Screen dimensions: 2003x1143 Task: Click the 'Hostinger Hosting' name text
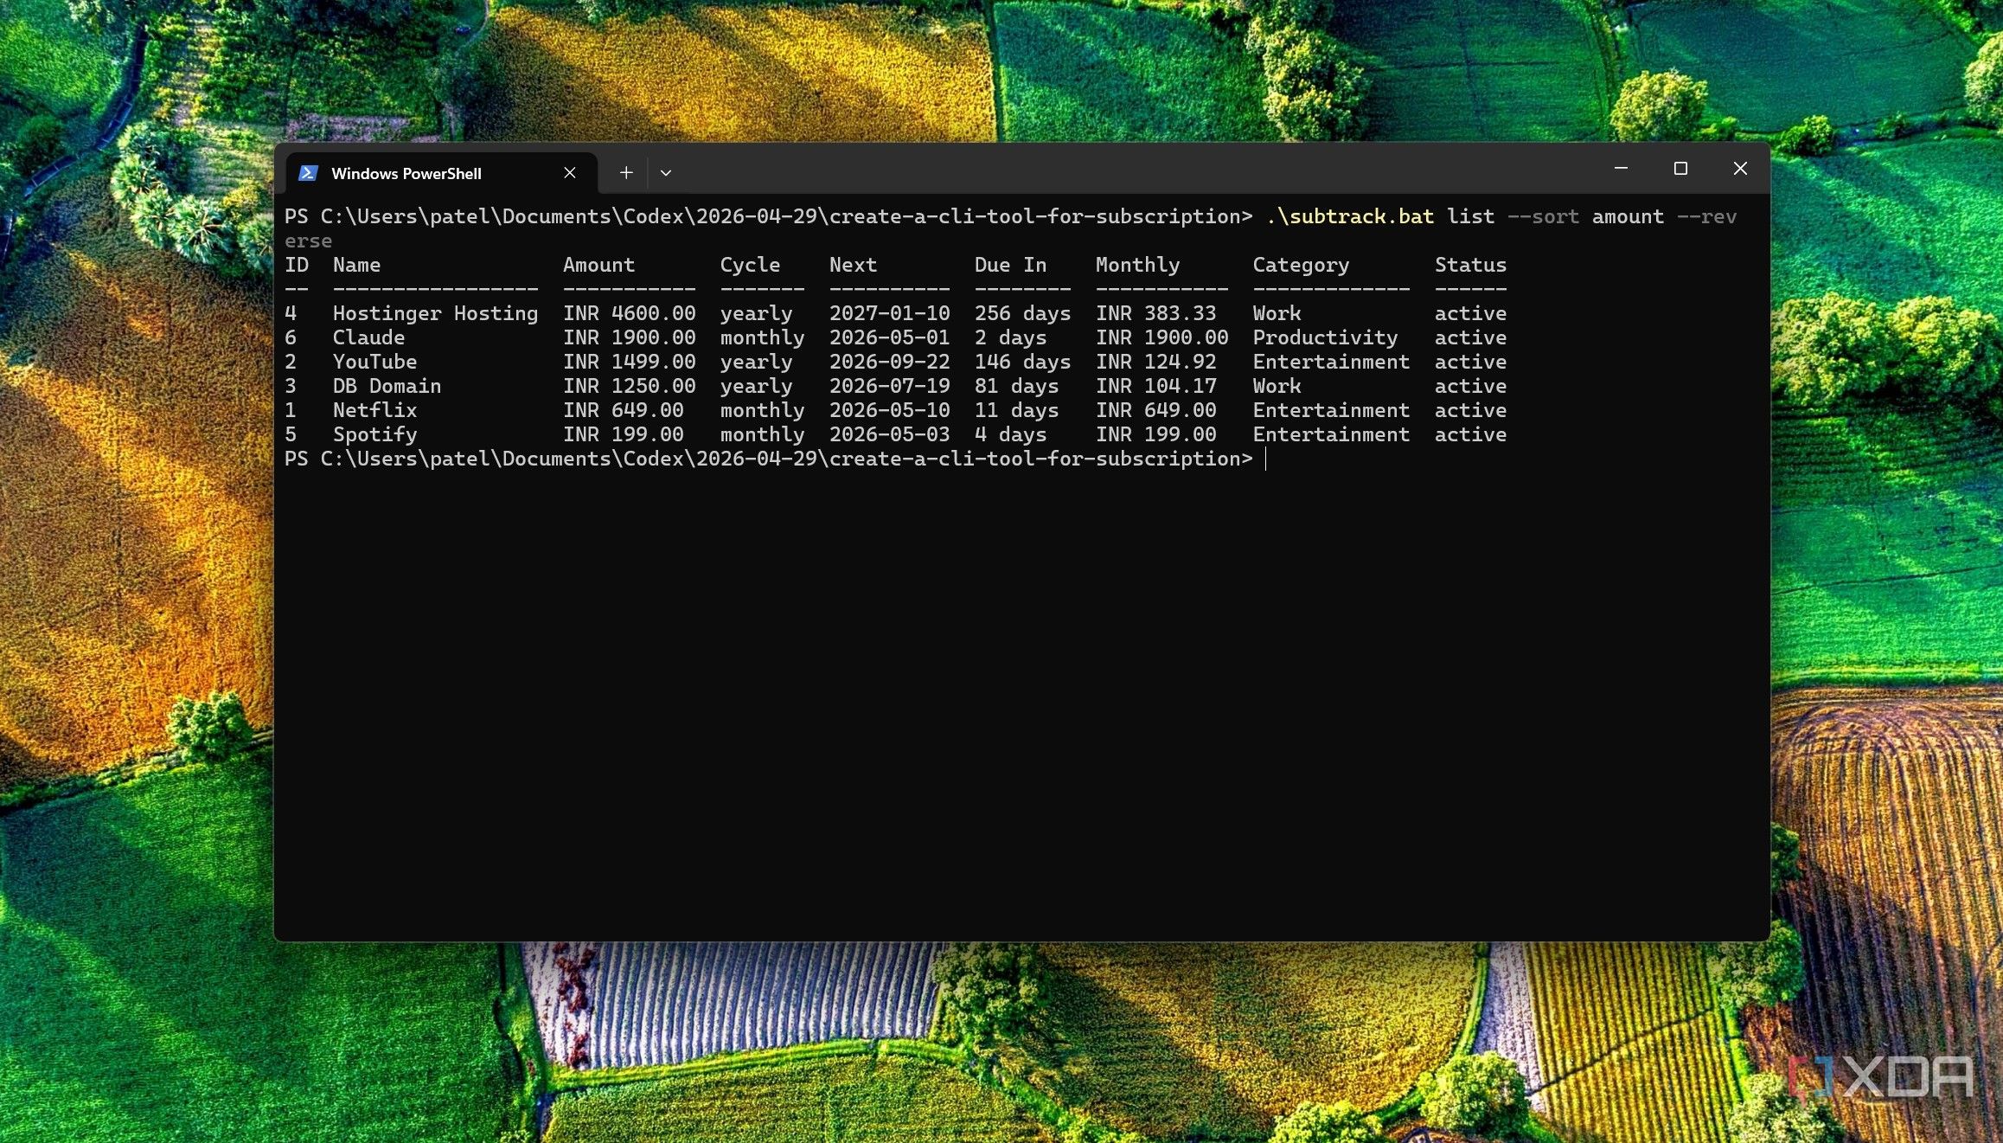tap(435, 313)
